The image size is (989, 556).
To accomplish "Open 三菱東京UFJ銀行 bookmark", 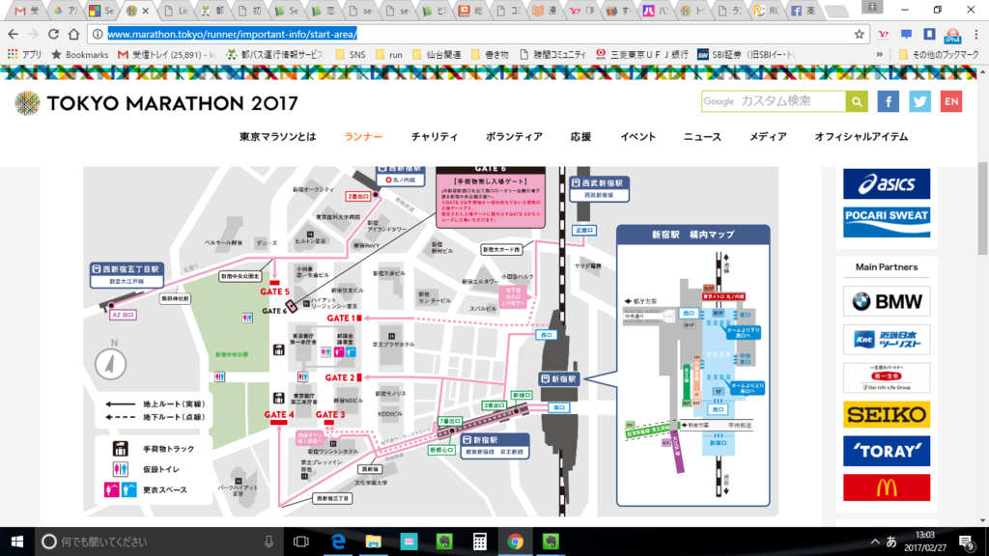I will pyautogui.click(x=642, y=55).
